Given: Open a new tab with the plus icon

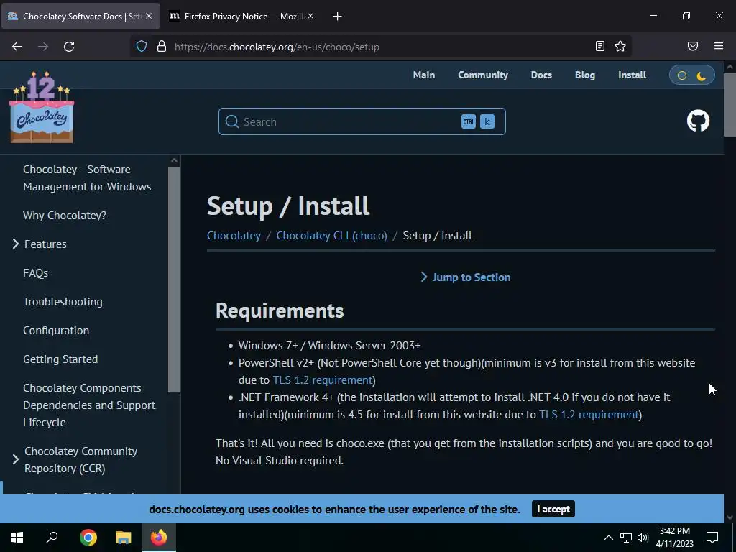Looking at the screenshot, I should click(338, 17).
